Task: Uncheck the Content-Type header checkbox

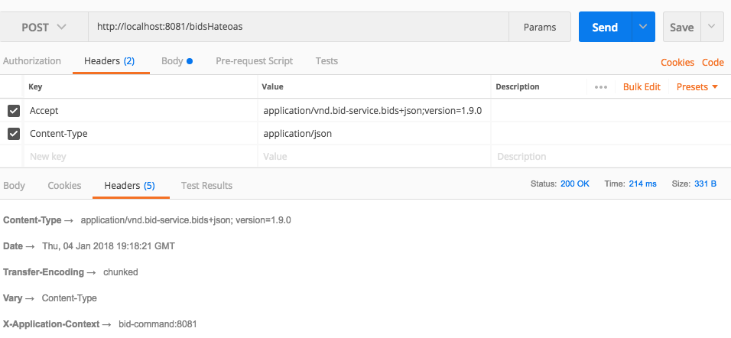Action: pyautogui.click(x=13, y=134)
